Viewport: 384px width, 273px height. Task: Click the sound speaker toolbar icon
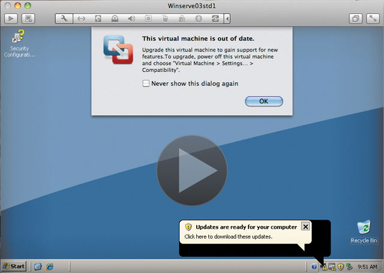(x=131, y=19)
